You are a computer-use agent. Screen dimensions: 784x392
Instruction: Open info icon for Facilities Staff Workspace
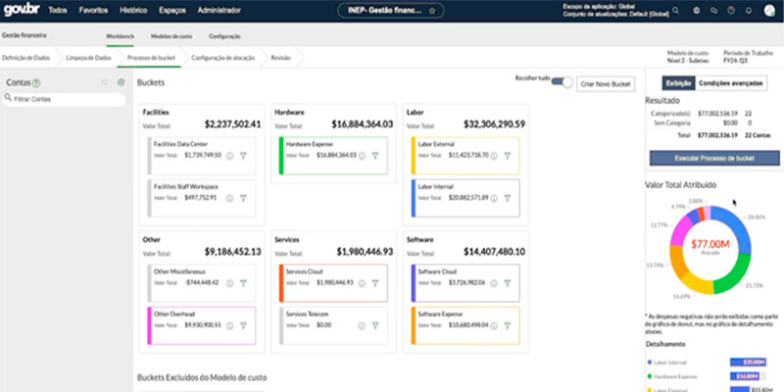tap(230, 199)
